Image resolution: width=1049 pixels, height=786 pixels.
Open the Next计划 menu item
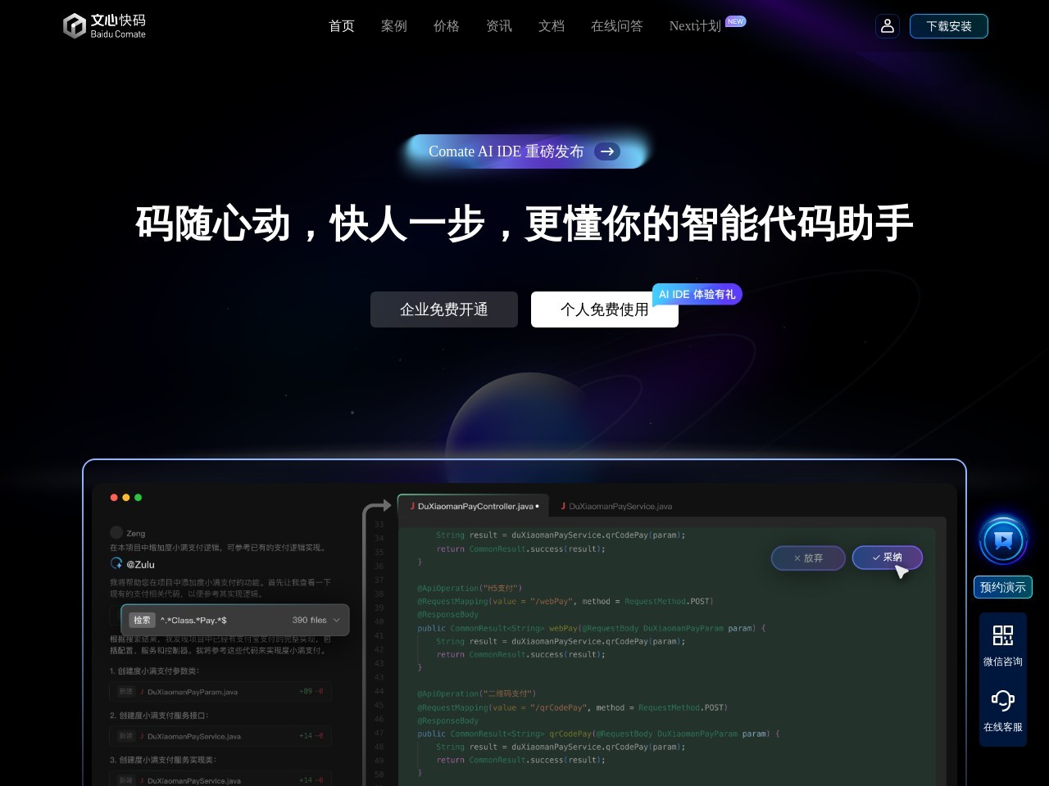tap(695, 26)
